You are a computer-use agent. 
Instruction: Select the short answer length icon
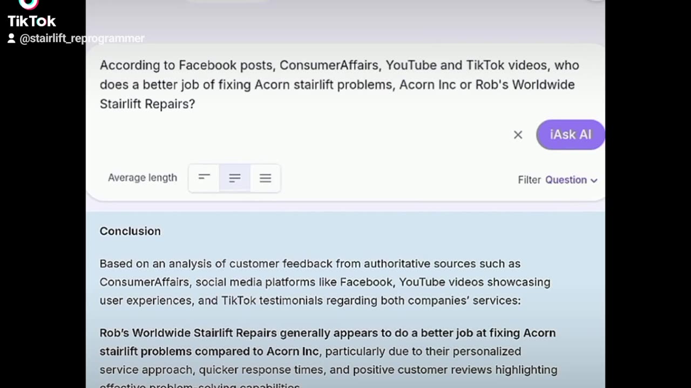click(204, 178)
